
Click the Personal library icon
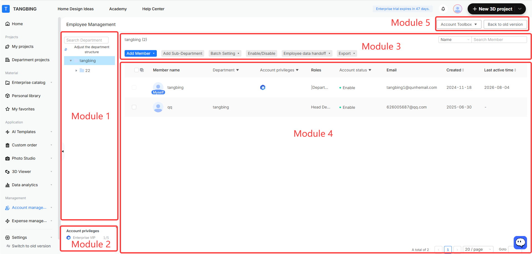(x=7, y=96)
